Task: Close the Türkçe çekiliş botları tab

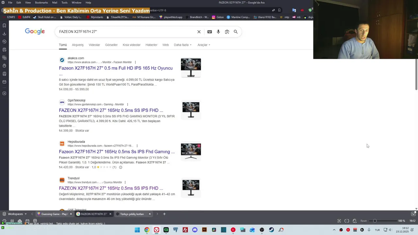Action: (150, 214)
